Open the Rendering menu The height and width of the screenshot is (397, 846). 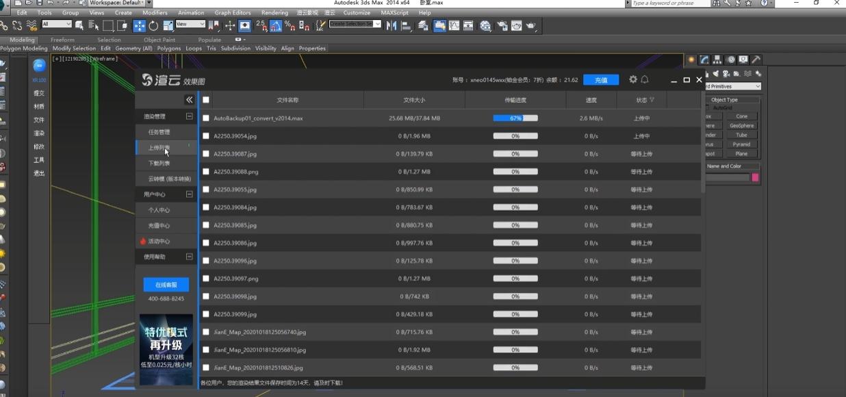(274, 12)
